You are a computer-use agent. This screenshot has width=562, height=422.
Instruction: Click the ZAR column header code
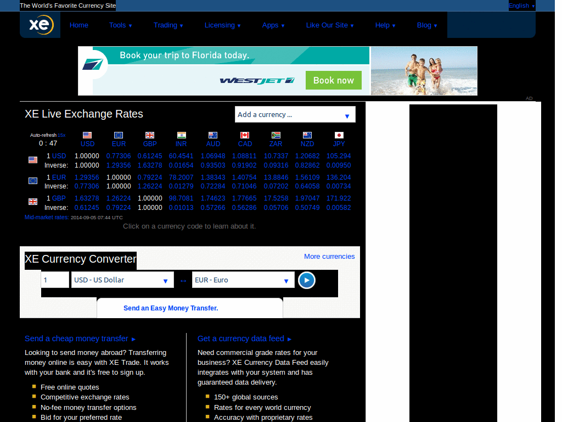(x=276, y=144)
